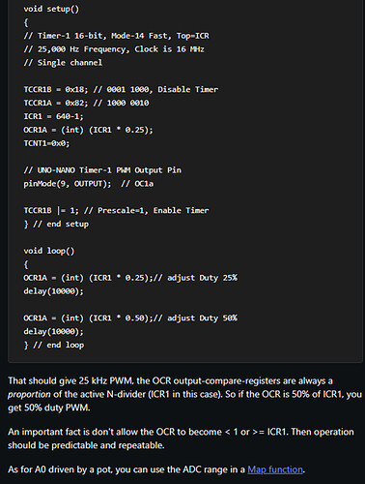Click the adjust Duty 25% code line
The image size is (365, 484).
130,278
